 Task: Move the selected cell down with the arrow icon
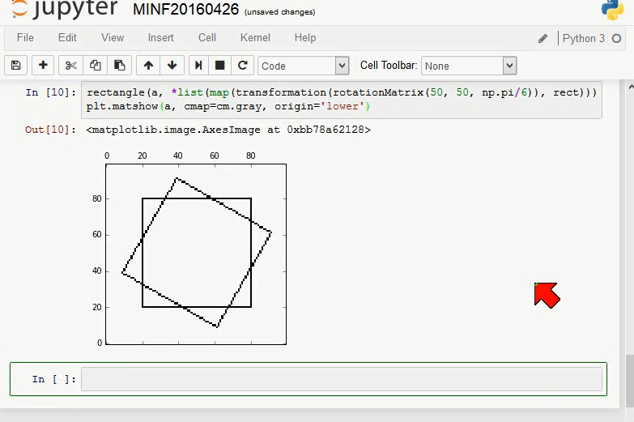[x=172, y=65]
